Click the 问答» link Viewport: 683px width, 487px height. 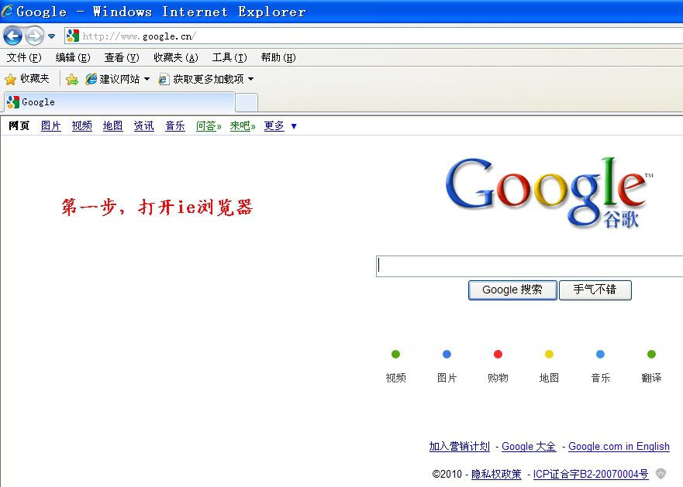click(x=209, y=125)
